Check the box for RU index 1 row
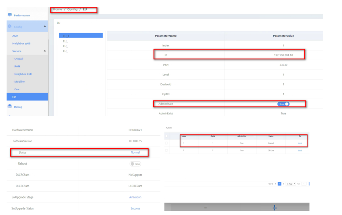Image resolution: width=342 pixels, height=215 pixels. (167, 143)
